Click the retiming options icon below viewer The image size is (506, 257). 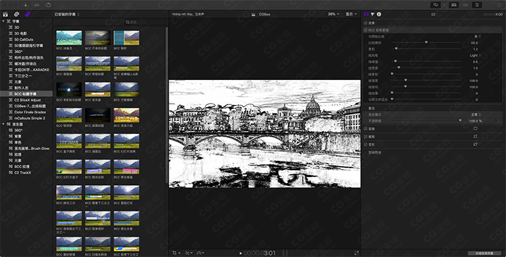pyautogui.click(x=200, y=253)
